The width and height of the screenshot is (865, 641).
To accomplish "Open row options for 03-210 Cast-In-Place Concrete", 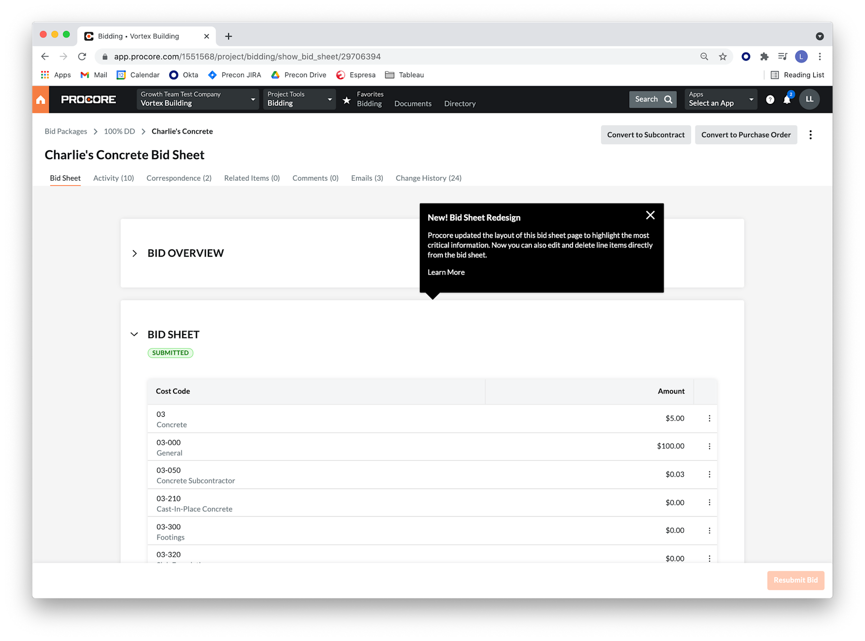I will click(709, 503).
